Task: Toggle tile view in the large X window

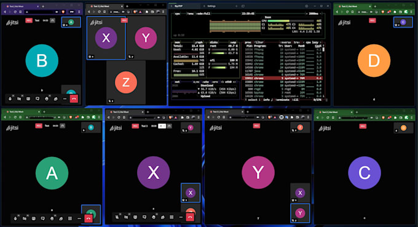Action: (172, 217)
